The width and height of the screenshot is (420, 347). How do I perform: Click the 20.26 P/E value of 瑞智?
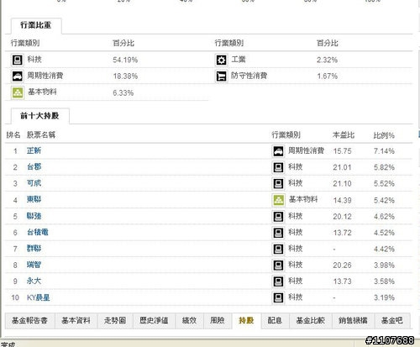click(x=342, y=266)
